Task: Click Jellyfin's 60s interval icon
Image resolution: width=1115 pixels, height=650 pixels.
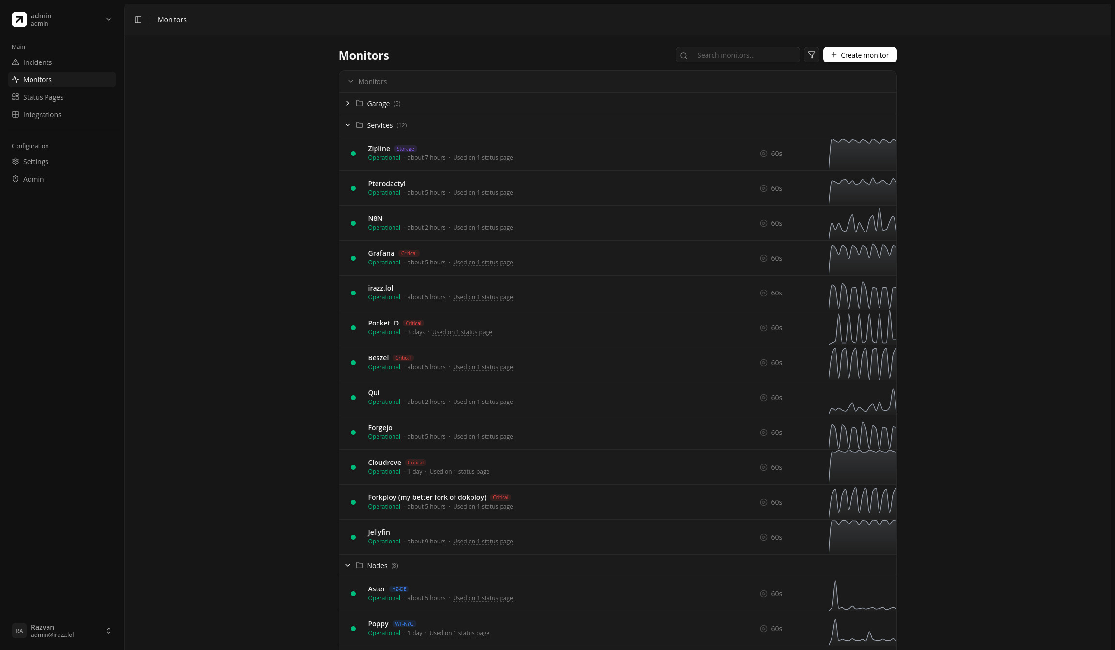Action: [x=764, y=537]
